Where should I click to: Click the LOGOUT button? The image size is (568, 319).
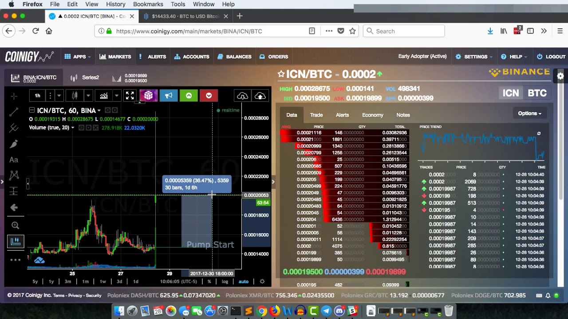click(x=551, y=57)
